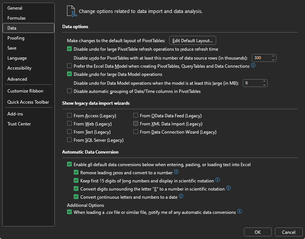Click the Edit Default Layout button
The image size is (305, 239).
pos(192,41)
